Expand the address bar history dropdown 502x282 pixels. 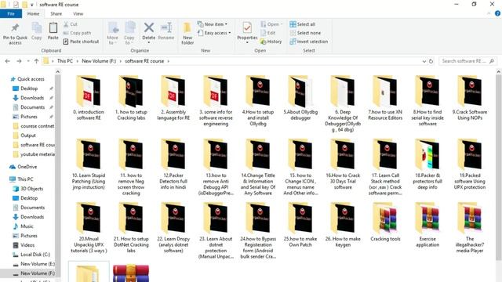tap(424, 61)
